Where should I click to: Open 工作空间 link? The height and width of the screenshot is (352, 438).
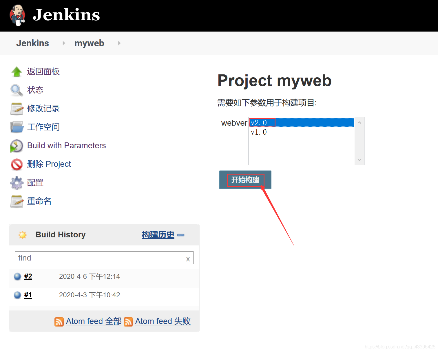coord(43,127)
